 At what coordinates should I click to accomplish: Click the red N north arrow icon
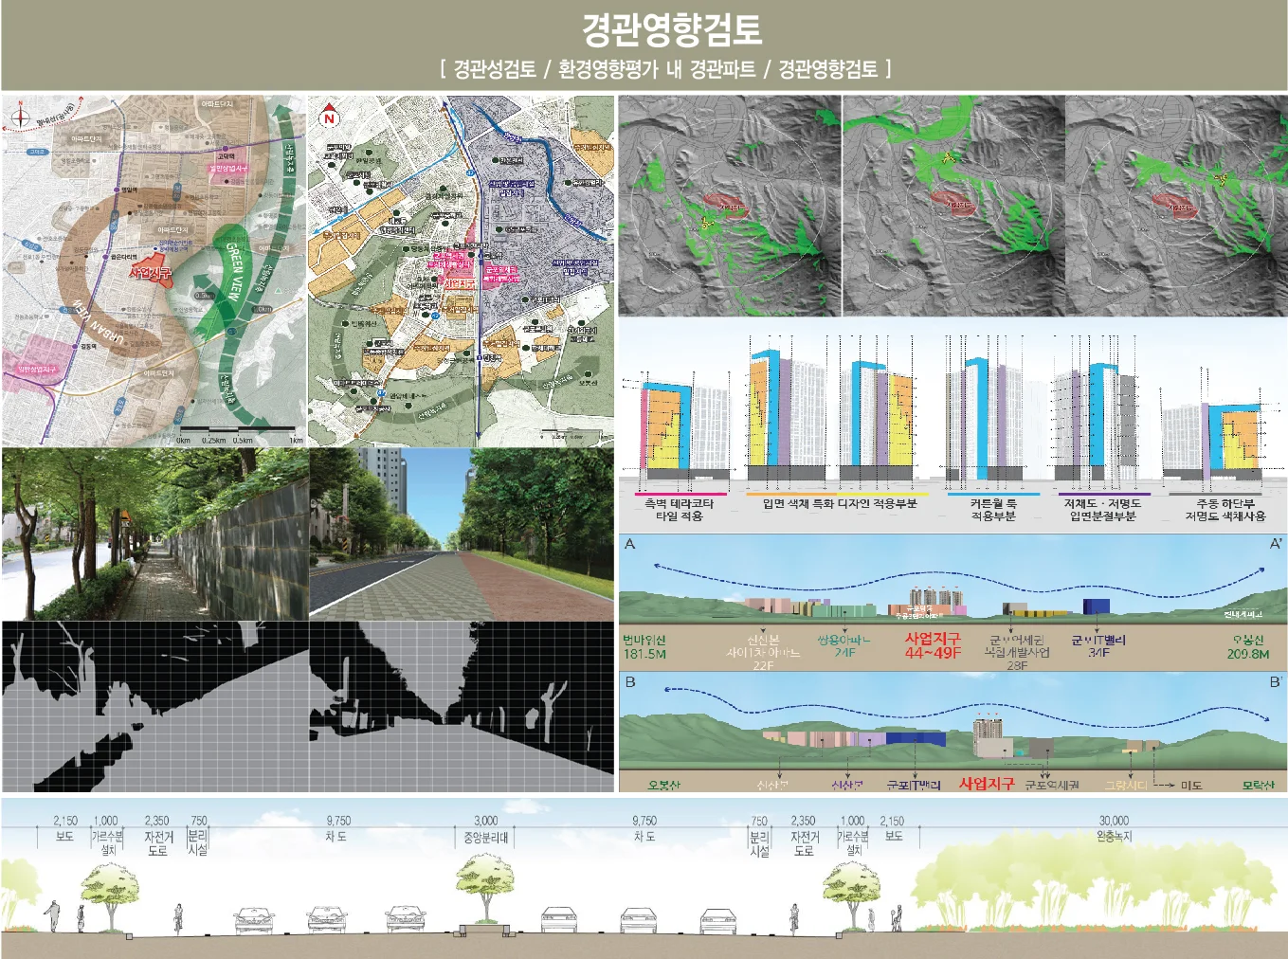(x=329, y=115)
